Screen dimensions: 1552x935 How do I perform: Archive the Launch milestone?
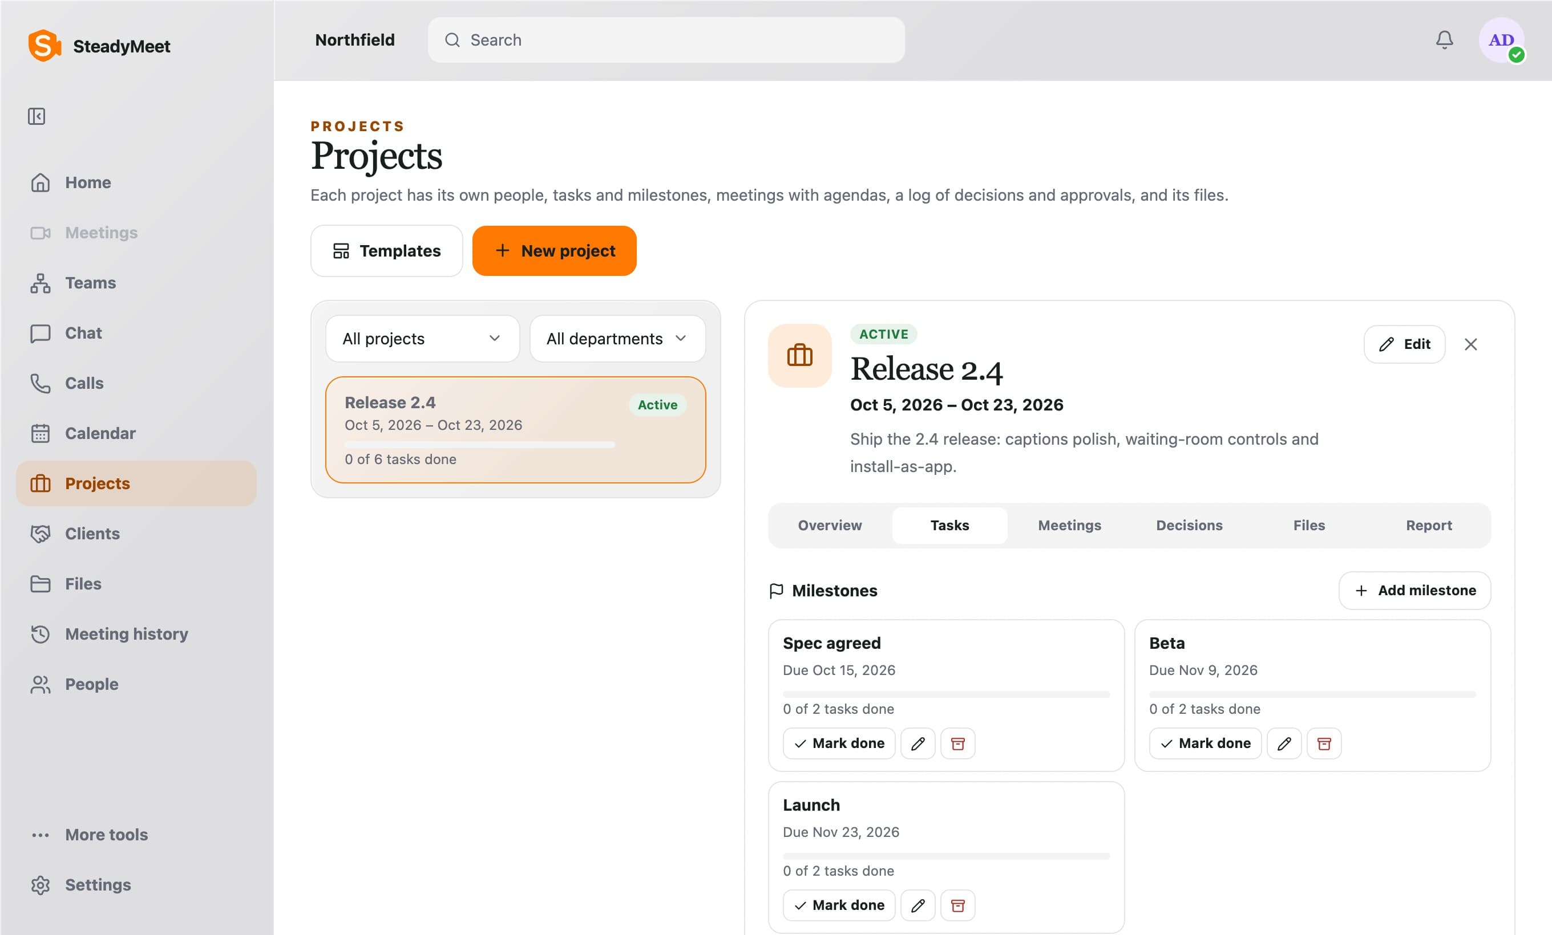coord(957,905)
